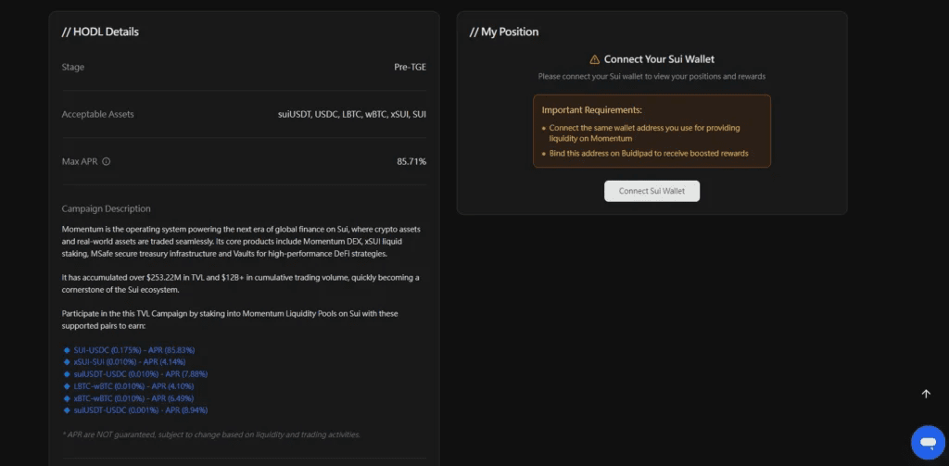949x466 pixels.
Task: Click the diamond bullet beside xSUI-SUI
Action: (67, 361)
